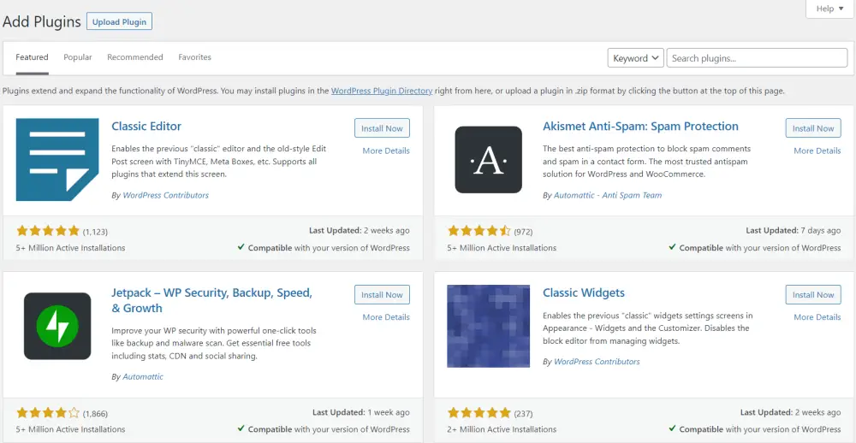Viewport: 856px width, 443px height.
Task: Click Jetpack star rating
Action: (x=48, y=413)
